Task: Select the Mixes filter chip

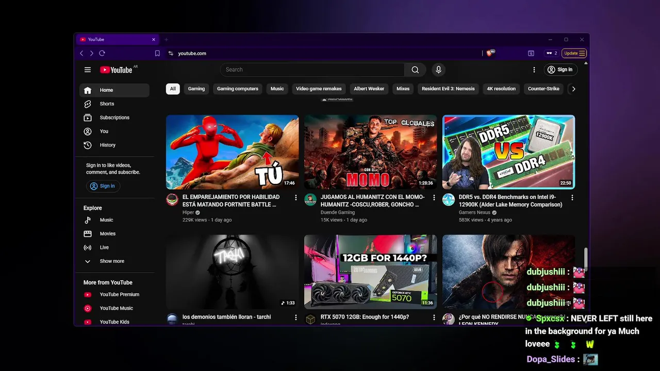Action: tap(403, 89)
